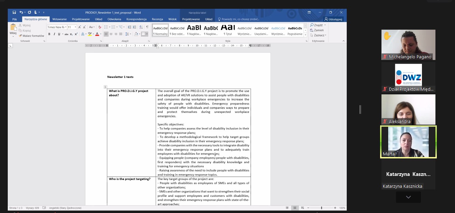Select Marta's video thumbnail

click(x=408, y=142)
